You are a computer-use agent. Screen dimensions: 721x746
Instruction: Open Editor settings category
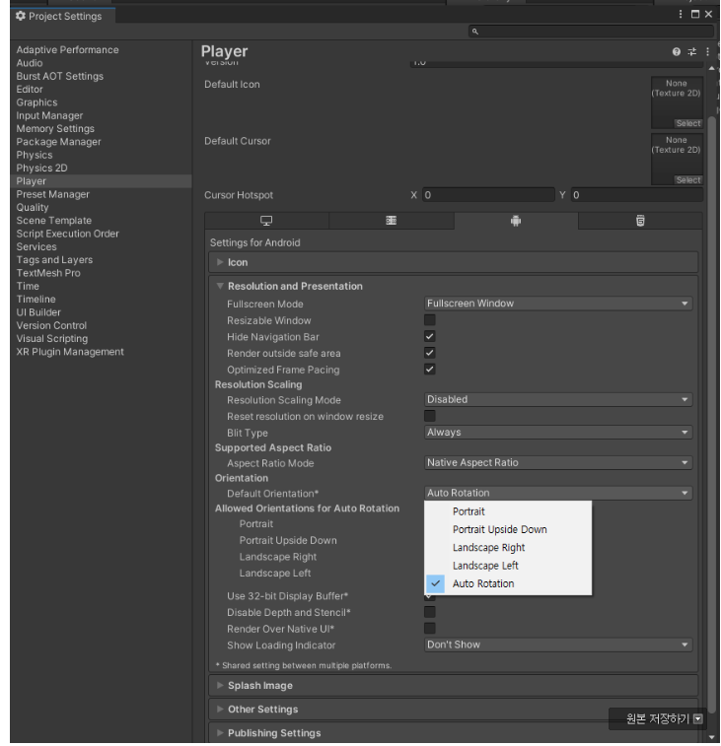(x=30, y=90)
